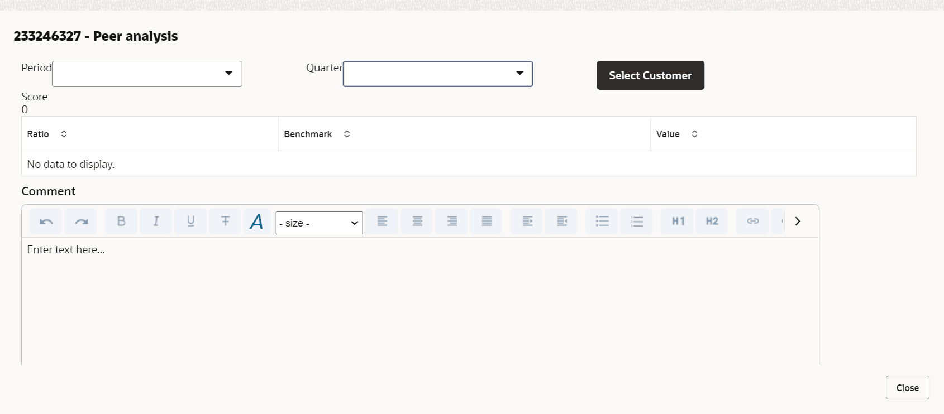Center align the comment text
This screenshot has height=414, width=944.
(x=417, y=222)
